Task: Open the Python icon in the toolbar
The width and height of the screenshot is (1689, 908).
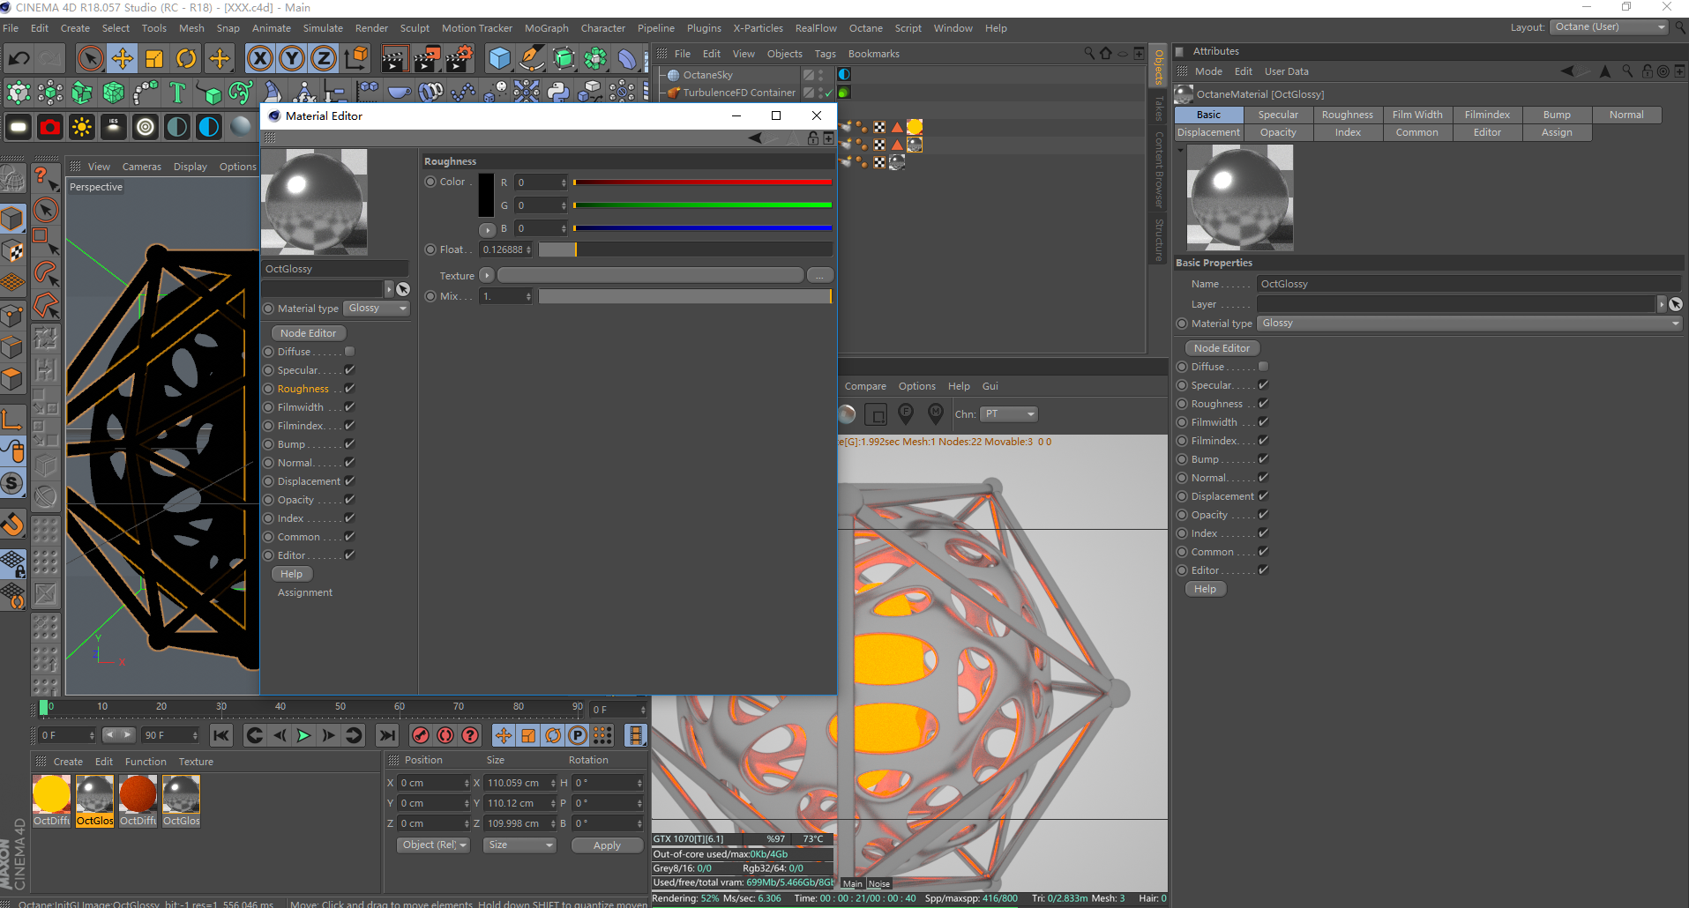Action: tap(558, 92)
